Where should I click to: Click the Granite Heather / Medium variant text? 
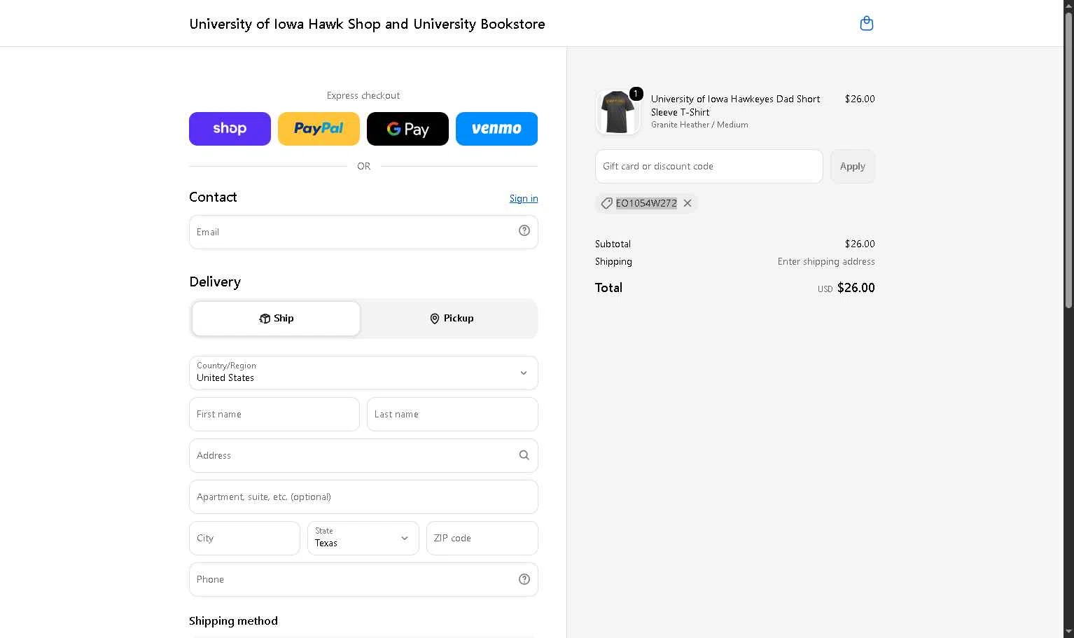(x=699, y=125)
